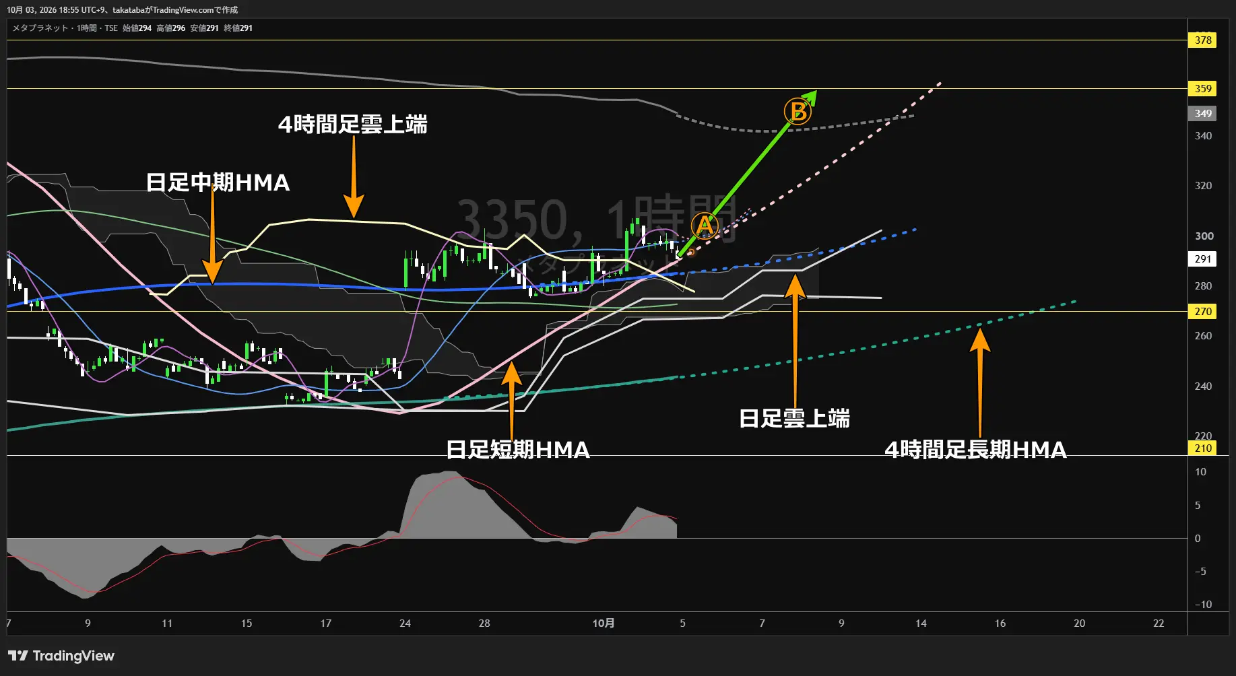The height and width of the screenshot is (676, 1236).
Task: Click the takatabaがTradingView.comで作成 caption
Action: pyautogui.click(x=175, y=10)
